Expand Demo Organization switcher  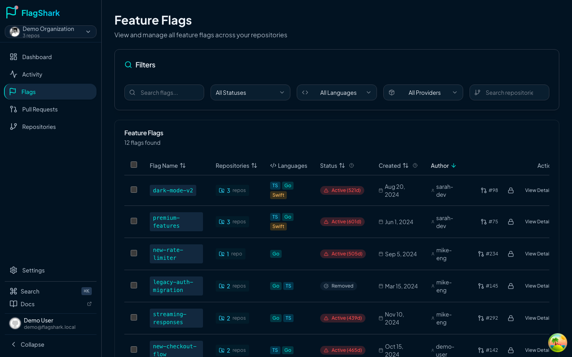[x=50, y=32]
